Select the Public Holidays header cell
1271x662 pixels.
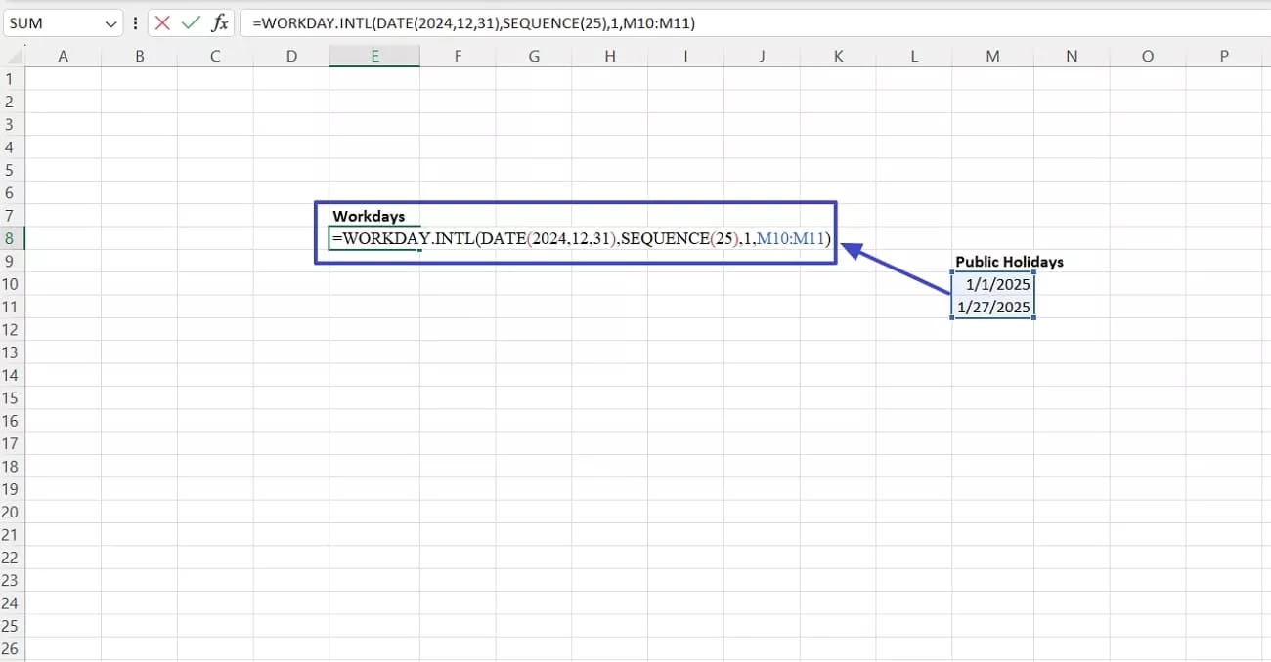pos(1008,261)
